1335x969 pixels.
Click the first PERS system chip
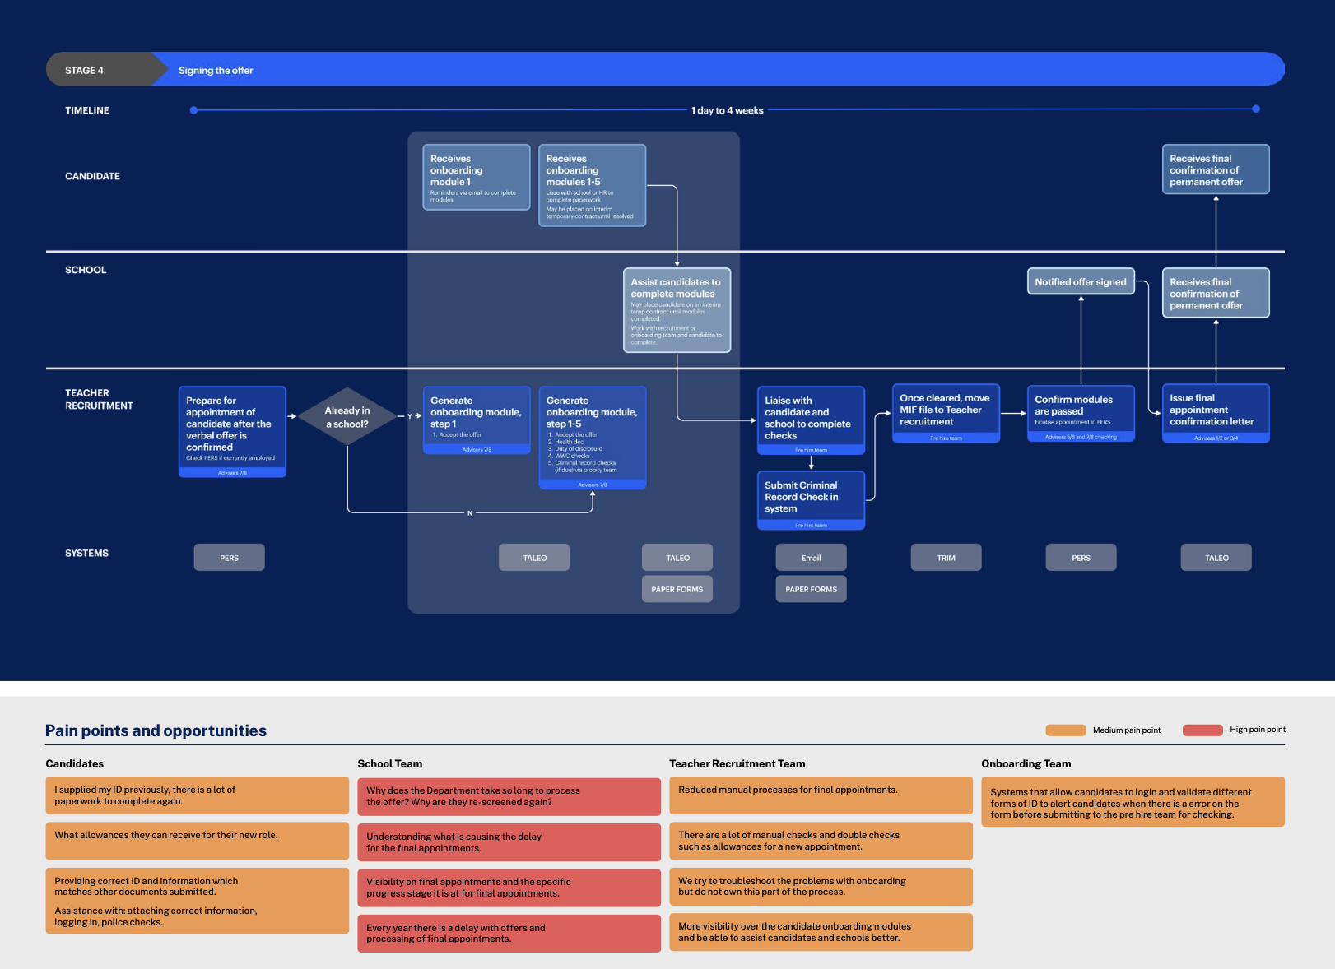(230, 558)
